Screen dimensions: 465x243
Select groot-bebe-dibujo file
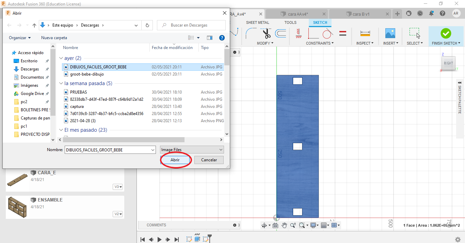[x=87, y=74]
